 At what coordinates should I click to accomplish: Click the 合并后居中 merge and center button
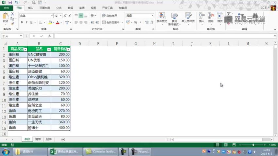tap(111, 22)
